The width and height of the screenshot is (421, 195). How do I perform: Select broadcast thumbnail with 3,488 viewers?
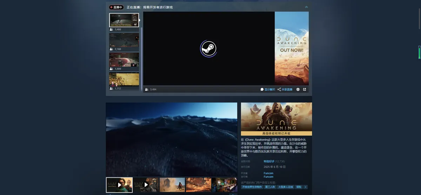[x=124, y=20]
